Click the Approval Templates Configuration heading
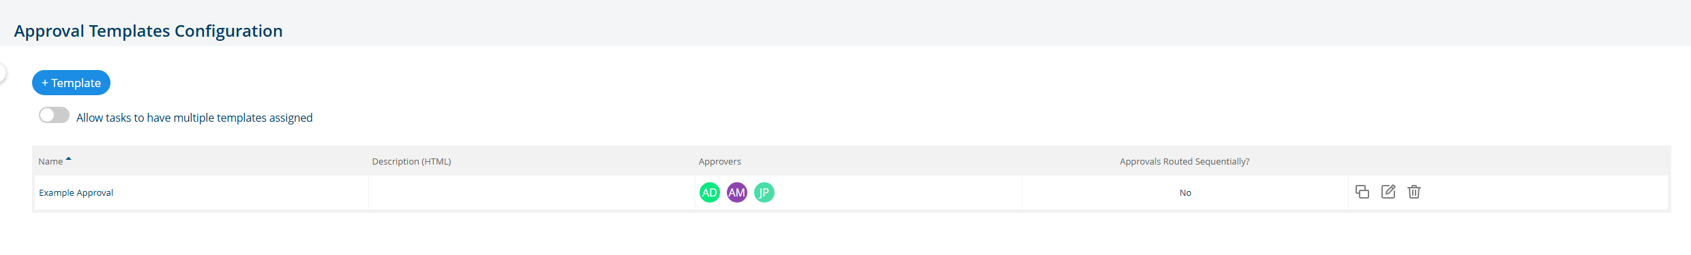 tap(148, 31)
